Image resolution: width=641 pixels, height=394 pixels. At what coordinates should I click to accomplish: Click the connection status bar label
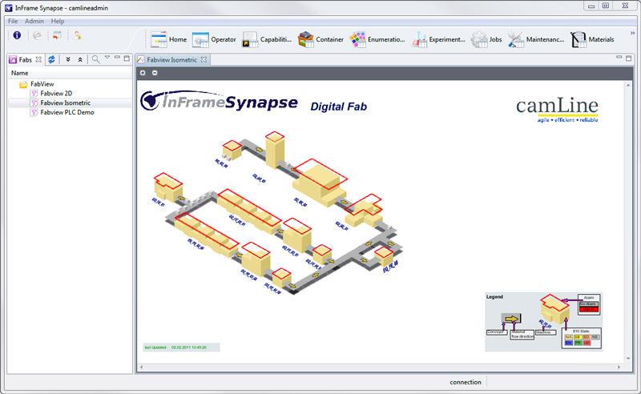(466, 382)
